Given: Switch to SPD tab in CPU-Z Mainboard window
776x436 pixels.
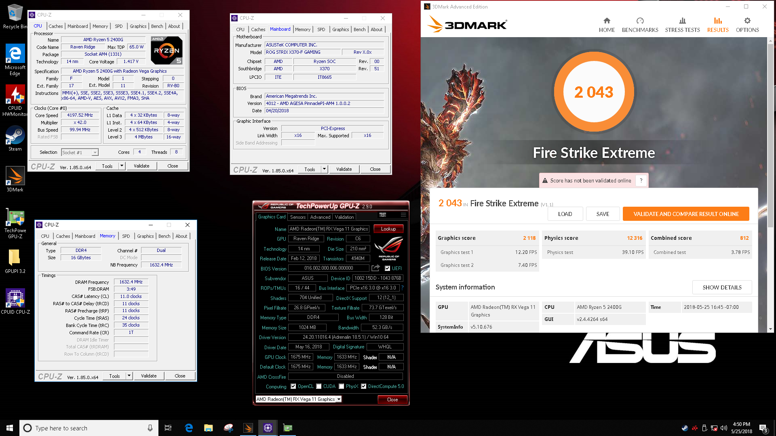Looking at the screenshot, I should click(x=321, y=29).
